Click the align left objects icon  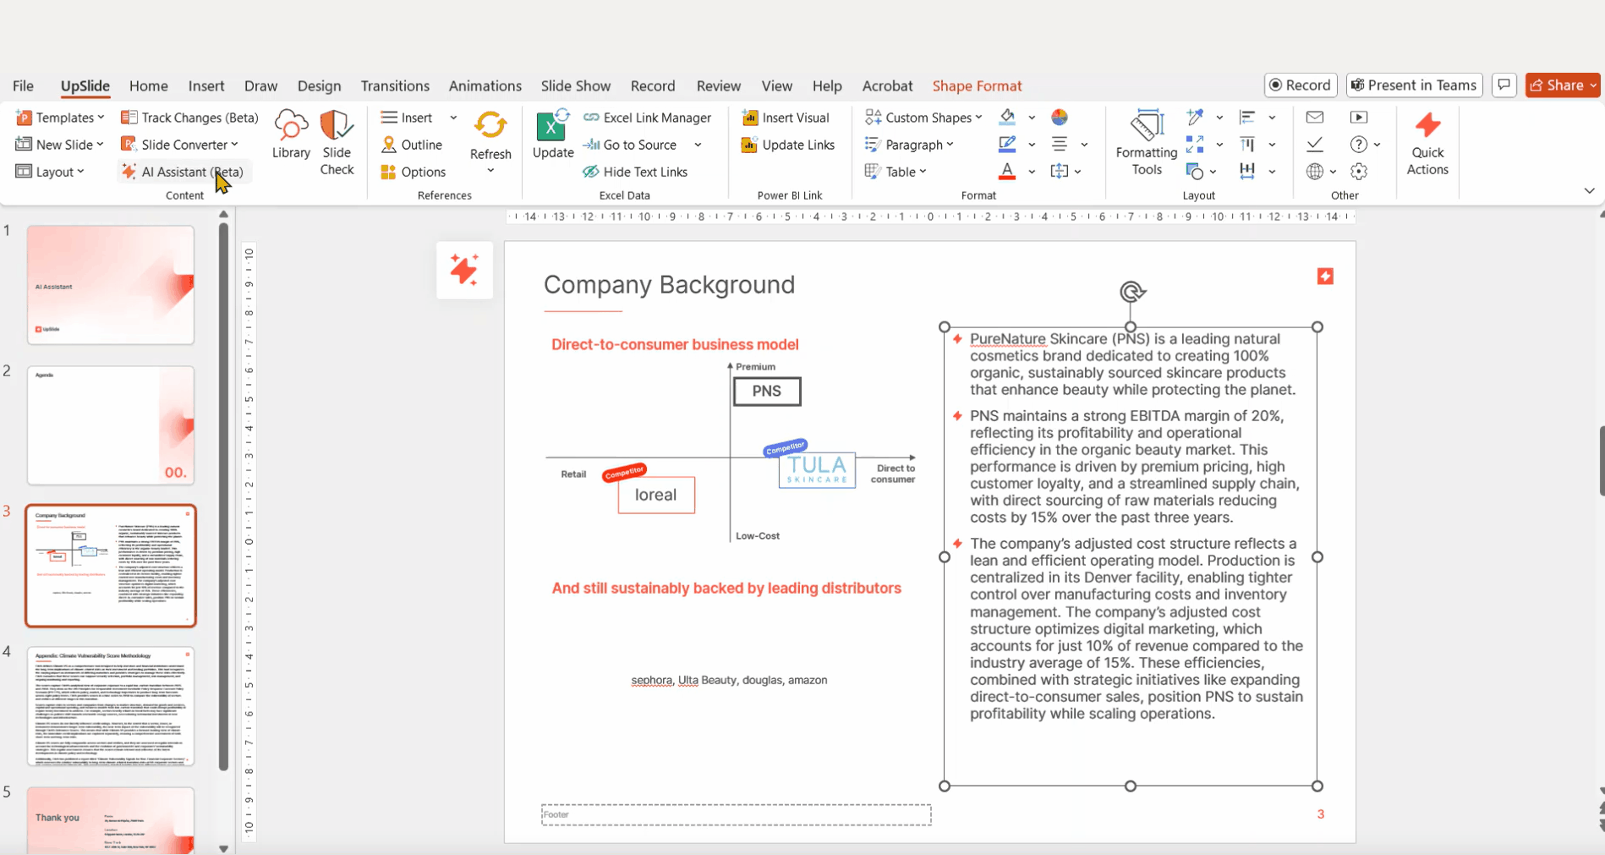coord(1247,117)
